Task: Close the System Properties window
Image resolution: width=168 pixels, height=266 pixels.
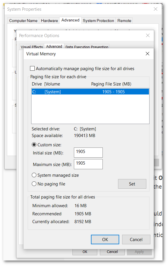Action: click(x=156, y=9)
